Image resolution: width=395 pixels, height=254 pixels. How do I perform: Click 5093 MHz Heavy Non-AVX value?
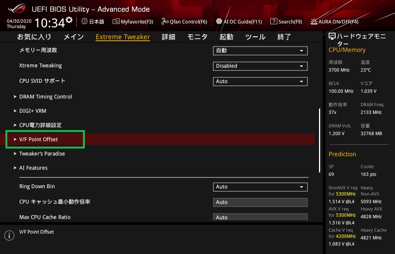pyautogui.click(x=371, y=202)
